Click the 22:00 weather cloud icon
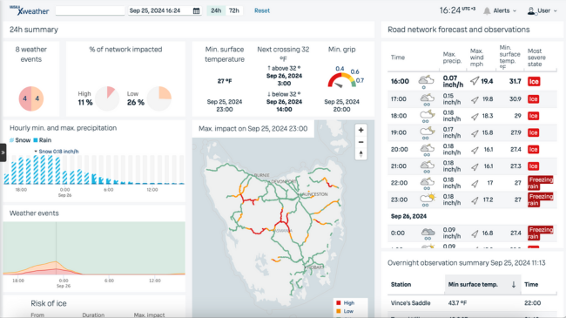 [x=427, y=183]
